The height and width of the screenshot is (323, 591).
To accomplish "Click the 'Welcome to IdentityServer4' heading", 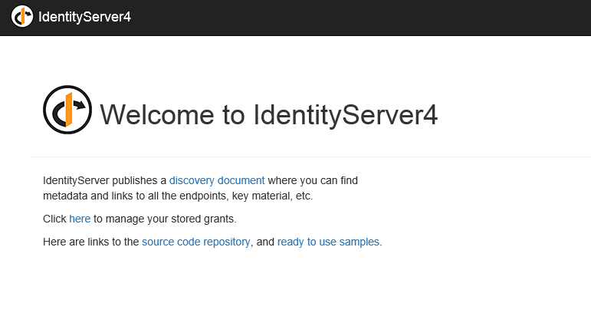I will tap(268, 114).
